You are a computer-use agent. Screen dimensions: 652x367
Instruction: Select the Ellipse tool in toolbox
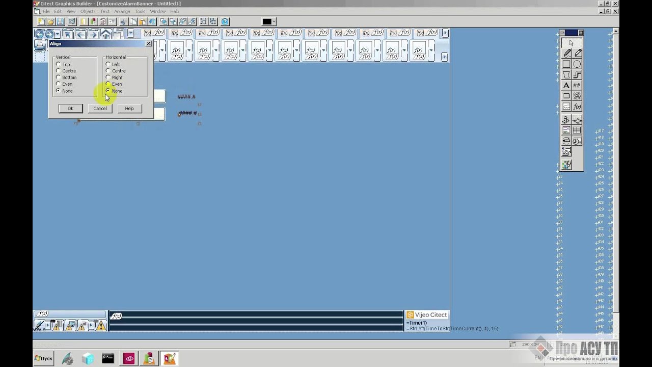click(577, 64)
